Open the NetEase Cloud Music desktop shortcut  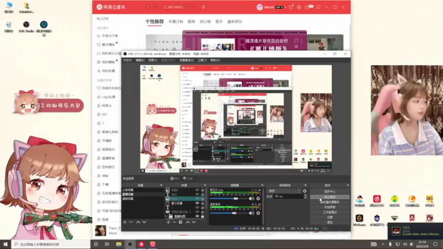[377, 200]
